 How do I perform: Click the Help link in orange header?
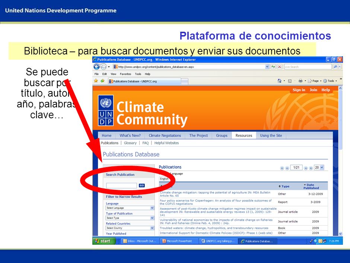(x=326, y=90)
